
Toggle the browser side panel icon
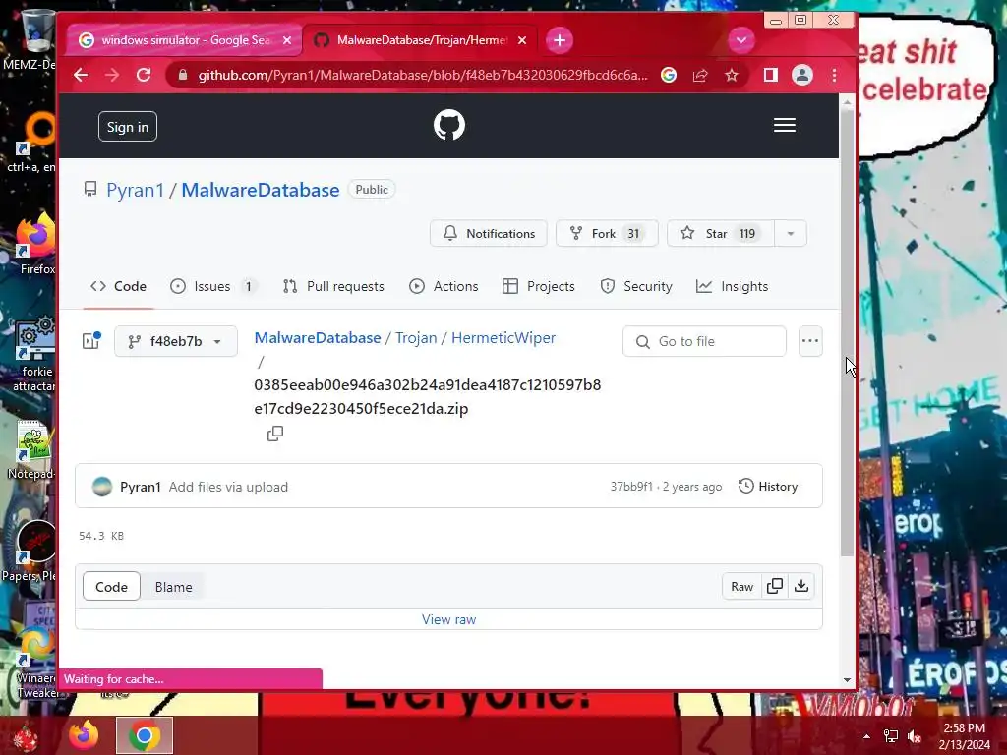(x=771, y=75)
